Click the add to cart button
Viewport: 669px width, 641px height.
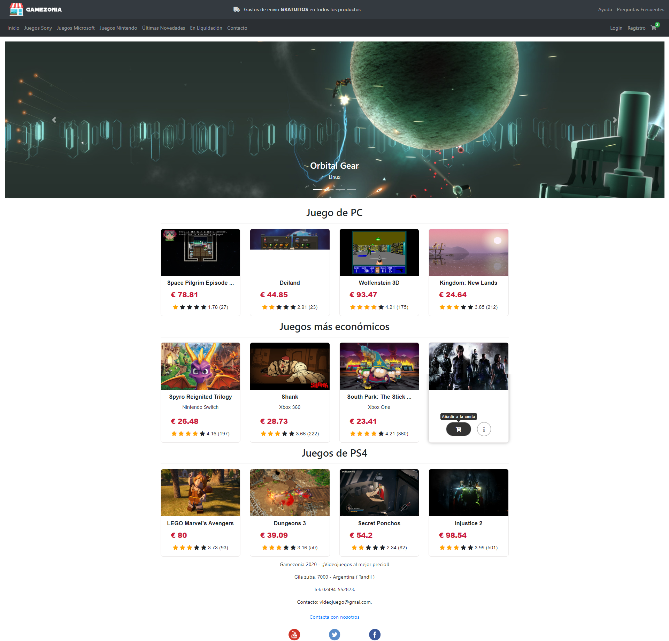click(458, 429)
